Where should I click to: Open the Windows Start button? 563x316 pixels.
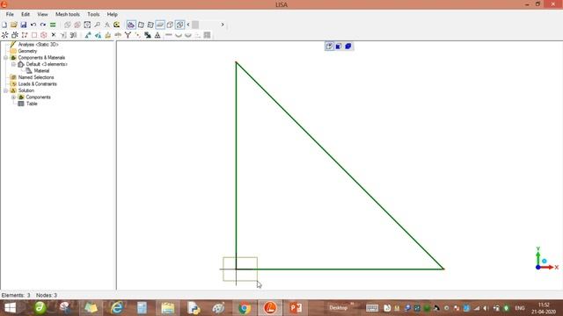click(x=10, y=308)
